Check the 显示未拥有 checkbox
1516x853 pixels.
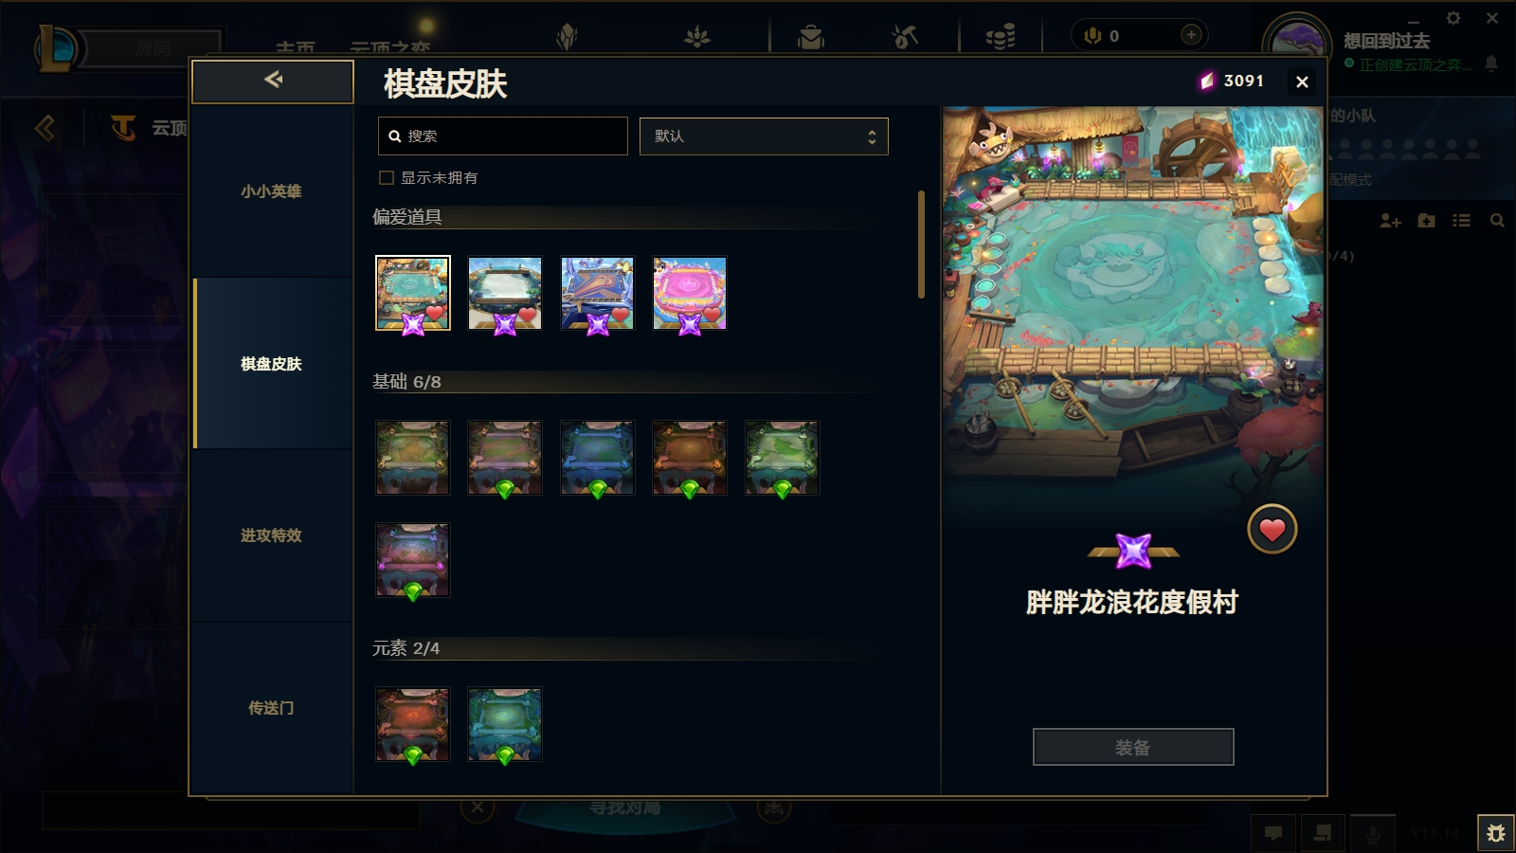pos(387,177)
